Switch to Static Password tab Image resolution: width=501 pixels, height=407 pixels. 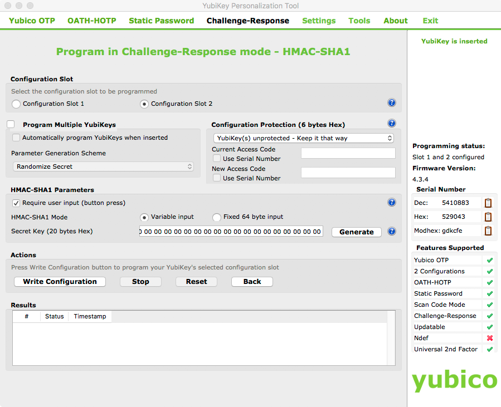click(162, 21)
